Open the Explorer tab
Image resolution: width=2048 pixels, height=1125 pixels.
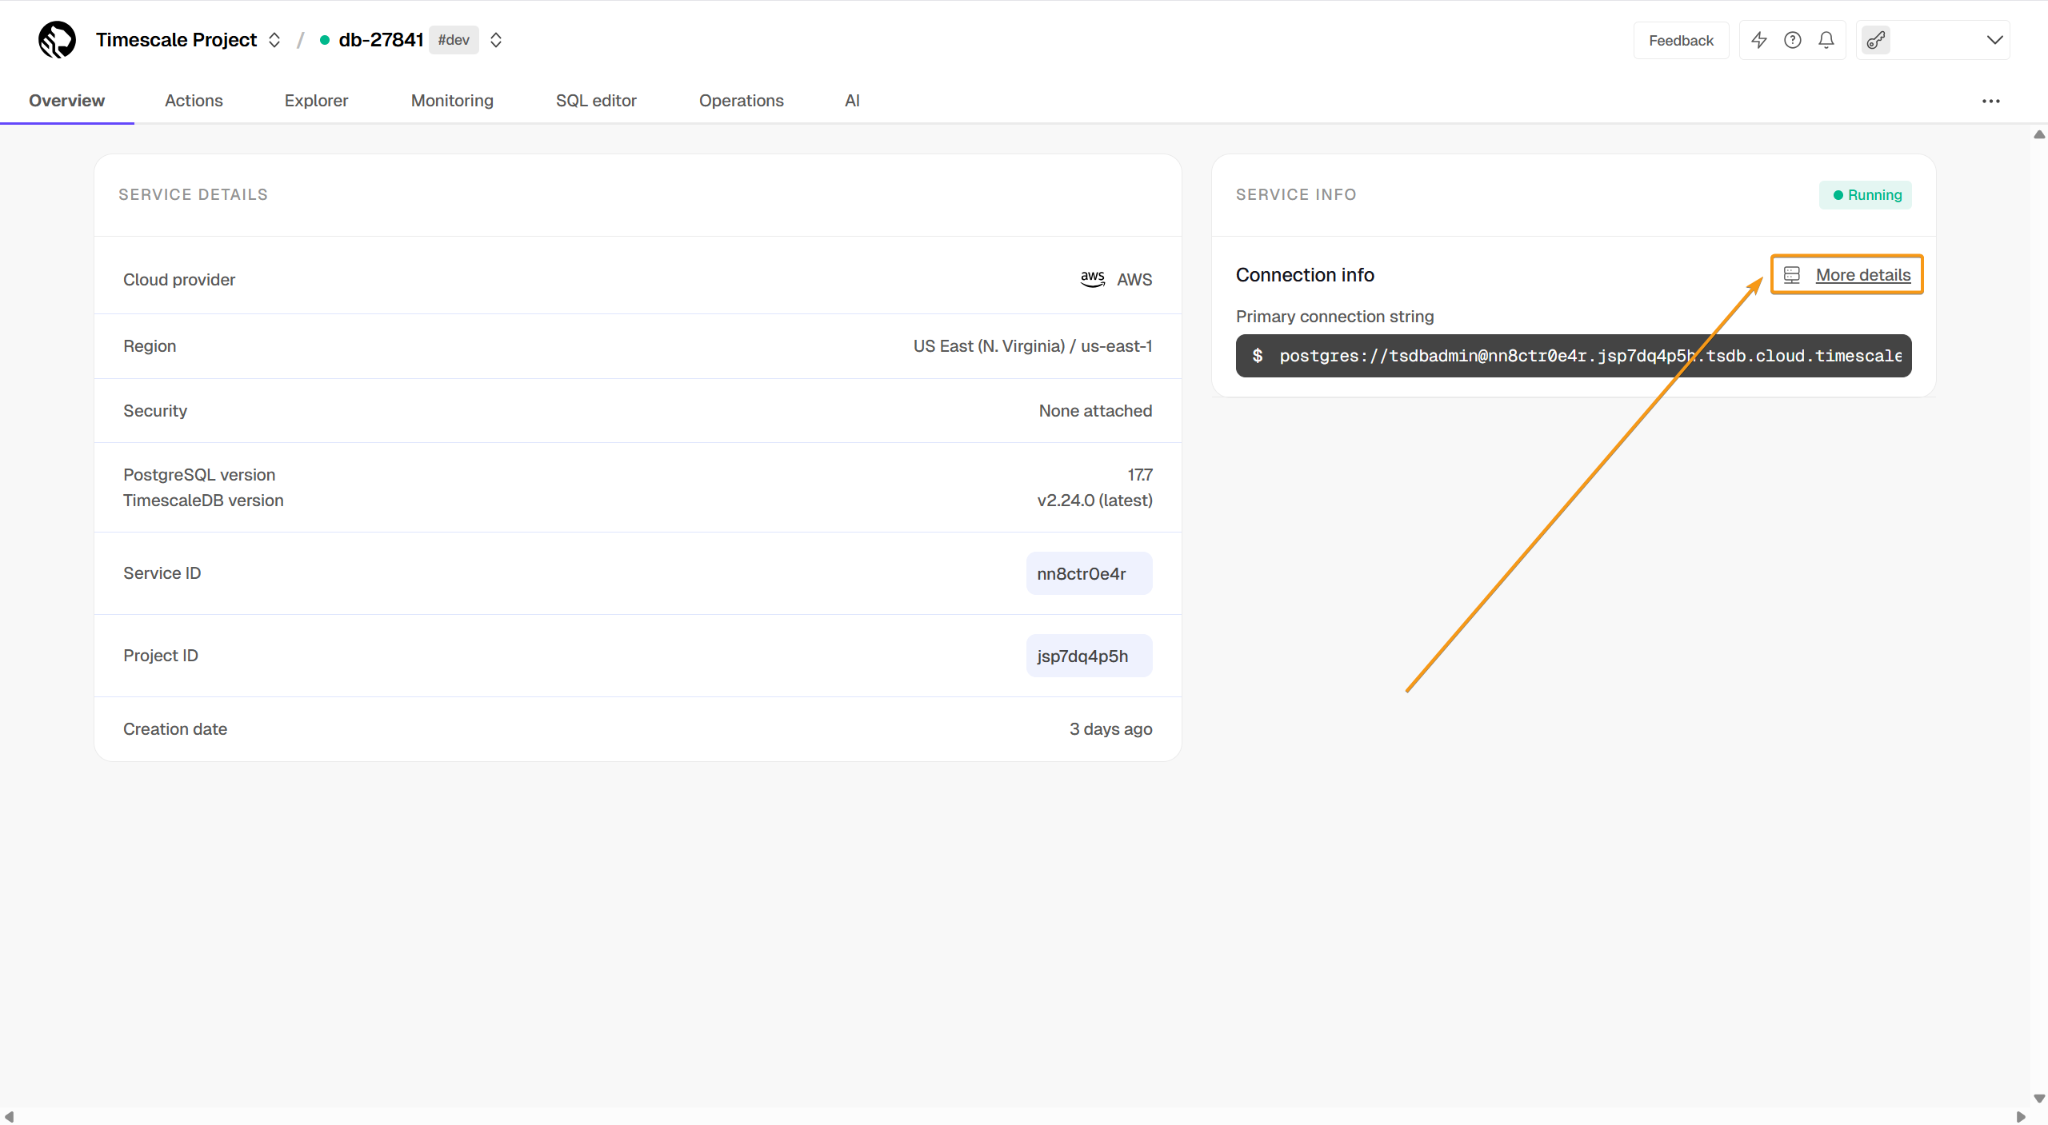[316, 101]
